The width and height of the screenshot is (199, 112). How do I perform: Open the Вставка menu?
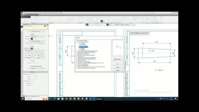[x=35, y=13]
